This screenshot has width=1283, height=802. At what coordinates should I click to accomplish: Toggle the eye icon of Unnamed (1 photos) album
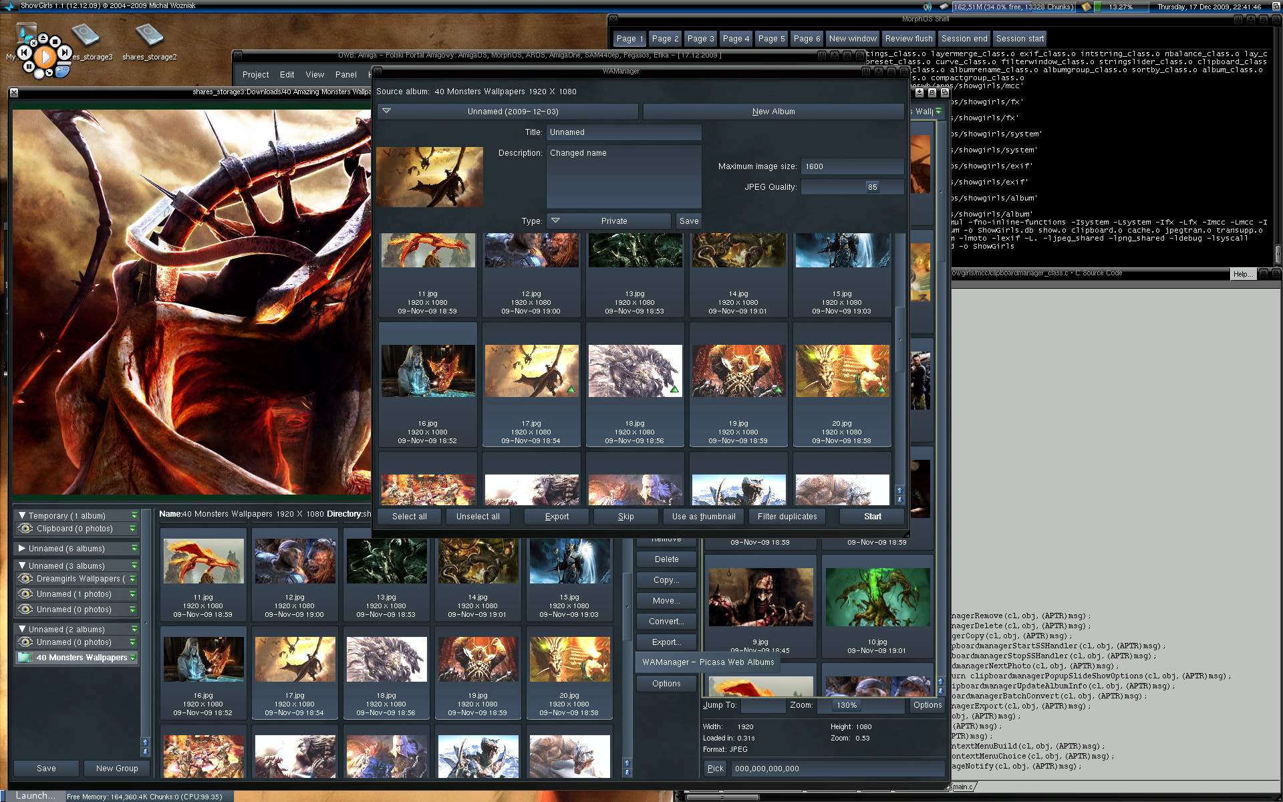(x=25, y=594)
